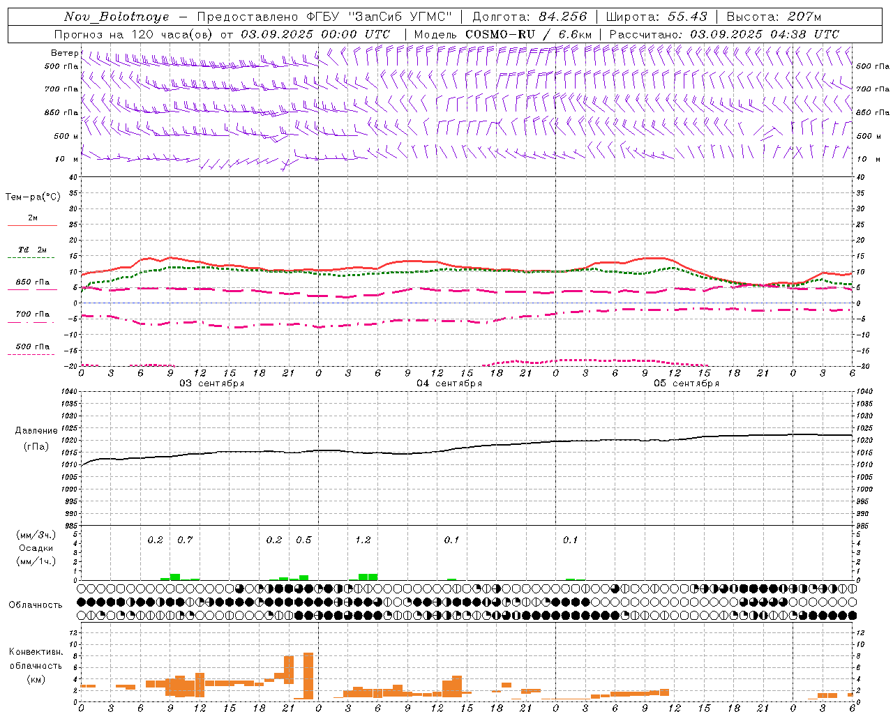Click the line sample under temperature legend "700 гПа"
893x714 pixels.
(x=31, y=323)
